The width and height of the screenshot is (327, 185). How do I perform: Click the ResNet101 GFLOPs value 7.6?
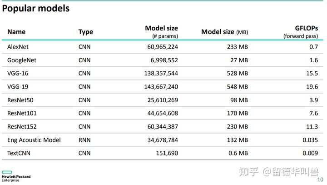314,113
